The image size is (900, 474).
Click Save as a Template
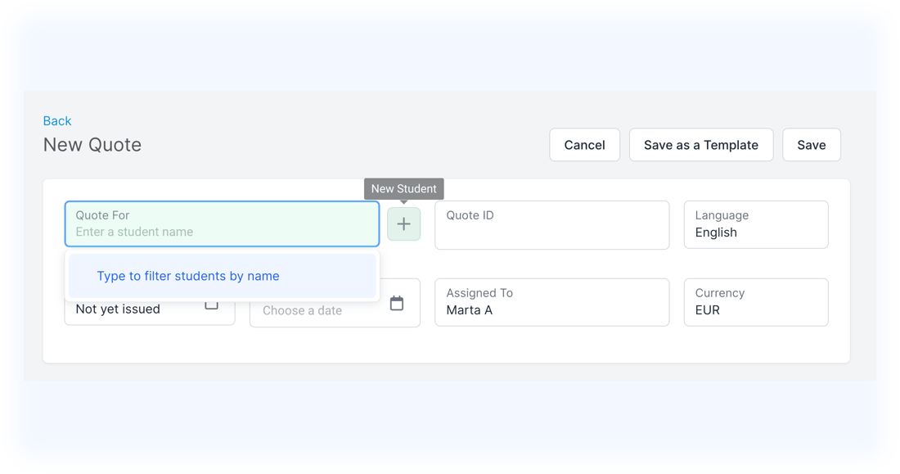click(700, 145)
